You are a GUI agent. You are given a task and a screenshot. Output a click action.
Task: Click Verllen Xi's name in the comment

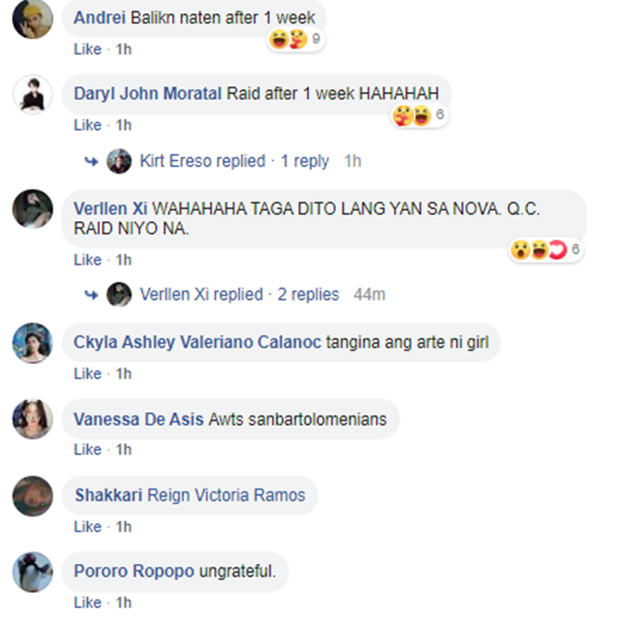[110, 208]
